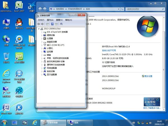
Task: Click the Internet Explorer icon pinned to taskbar
Action: click(35, 123)
